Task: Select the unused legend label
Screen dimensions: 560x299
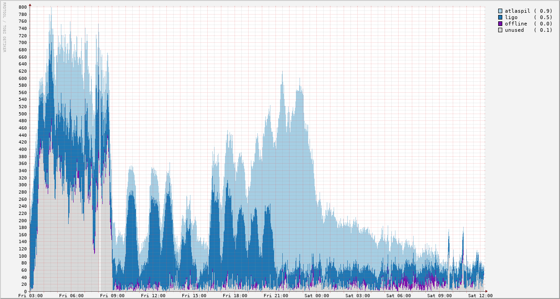Action: [515, 30]
